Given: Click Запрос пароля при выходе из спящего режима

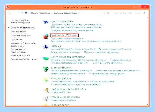Looking at the screenshot, I should [118, 71].
